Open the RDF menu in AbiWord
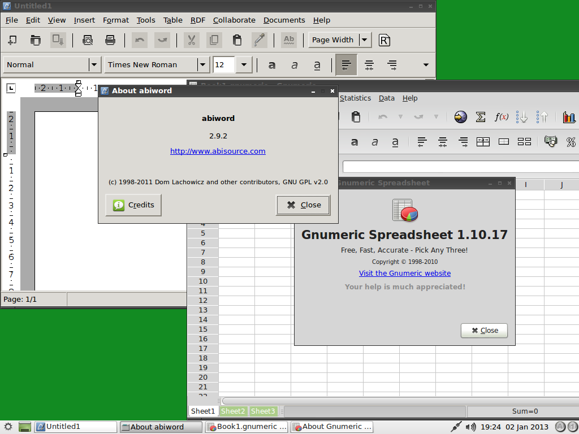The width and height of the screenshot is (579, 434). pos(197,20)
